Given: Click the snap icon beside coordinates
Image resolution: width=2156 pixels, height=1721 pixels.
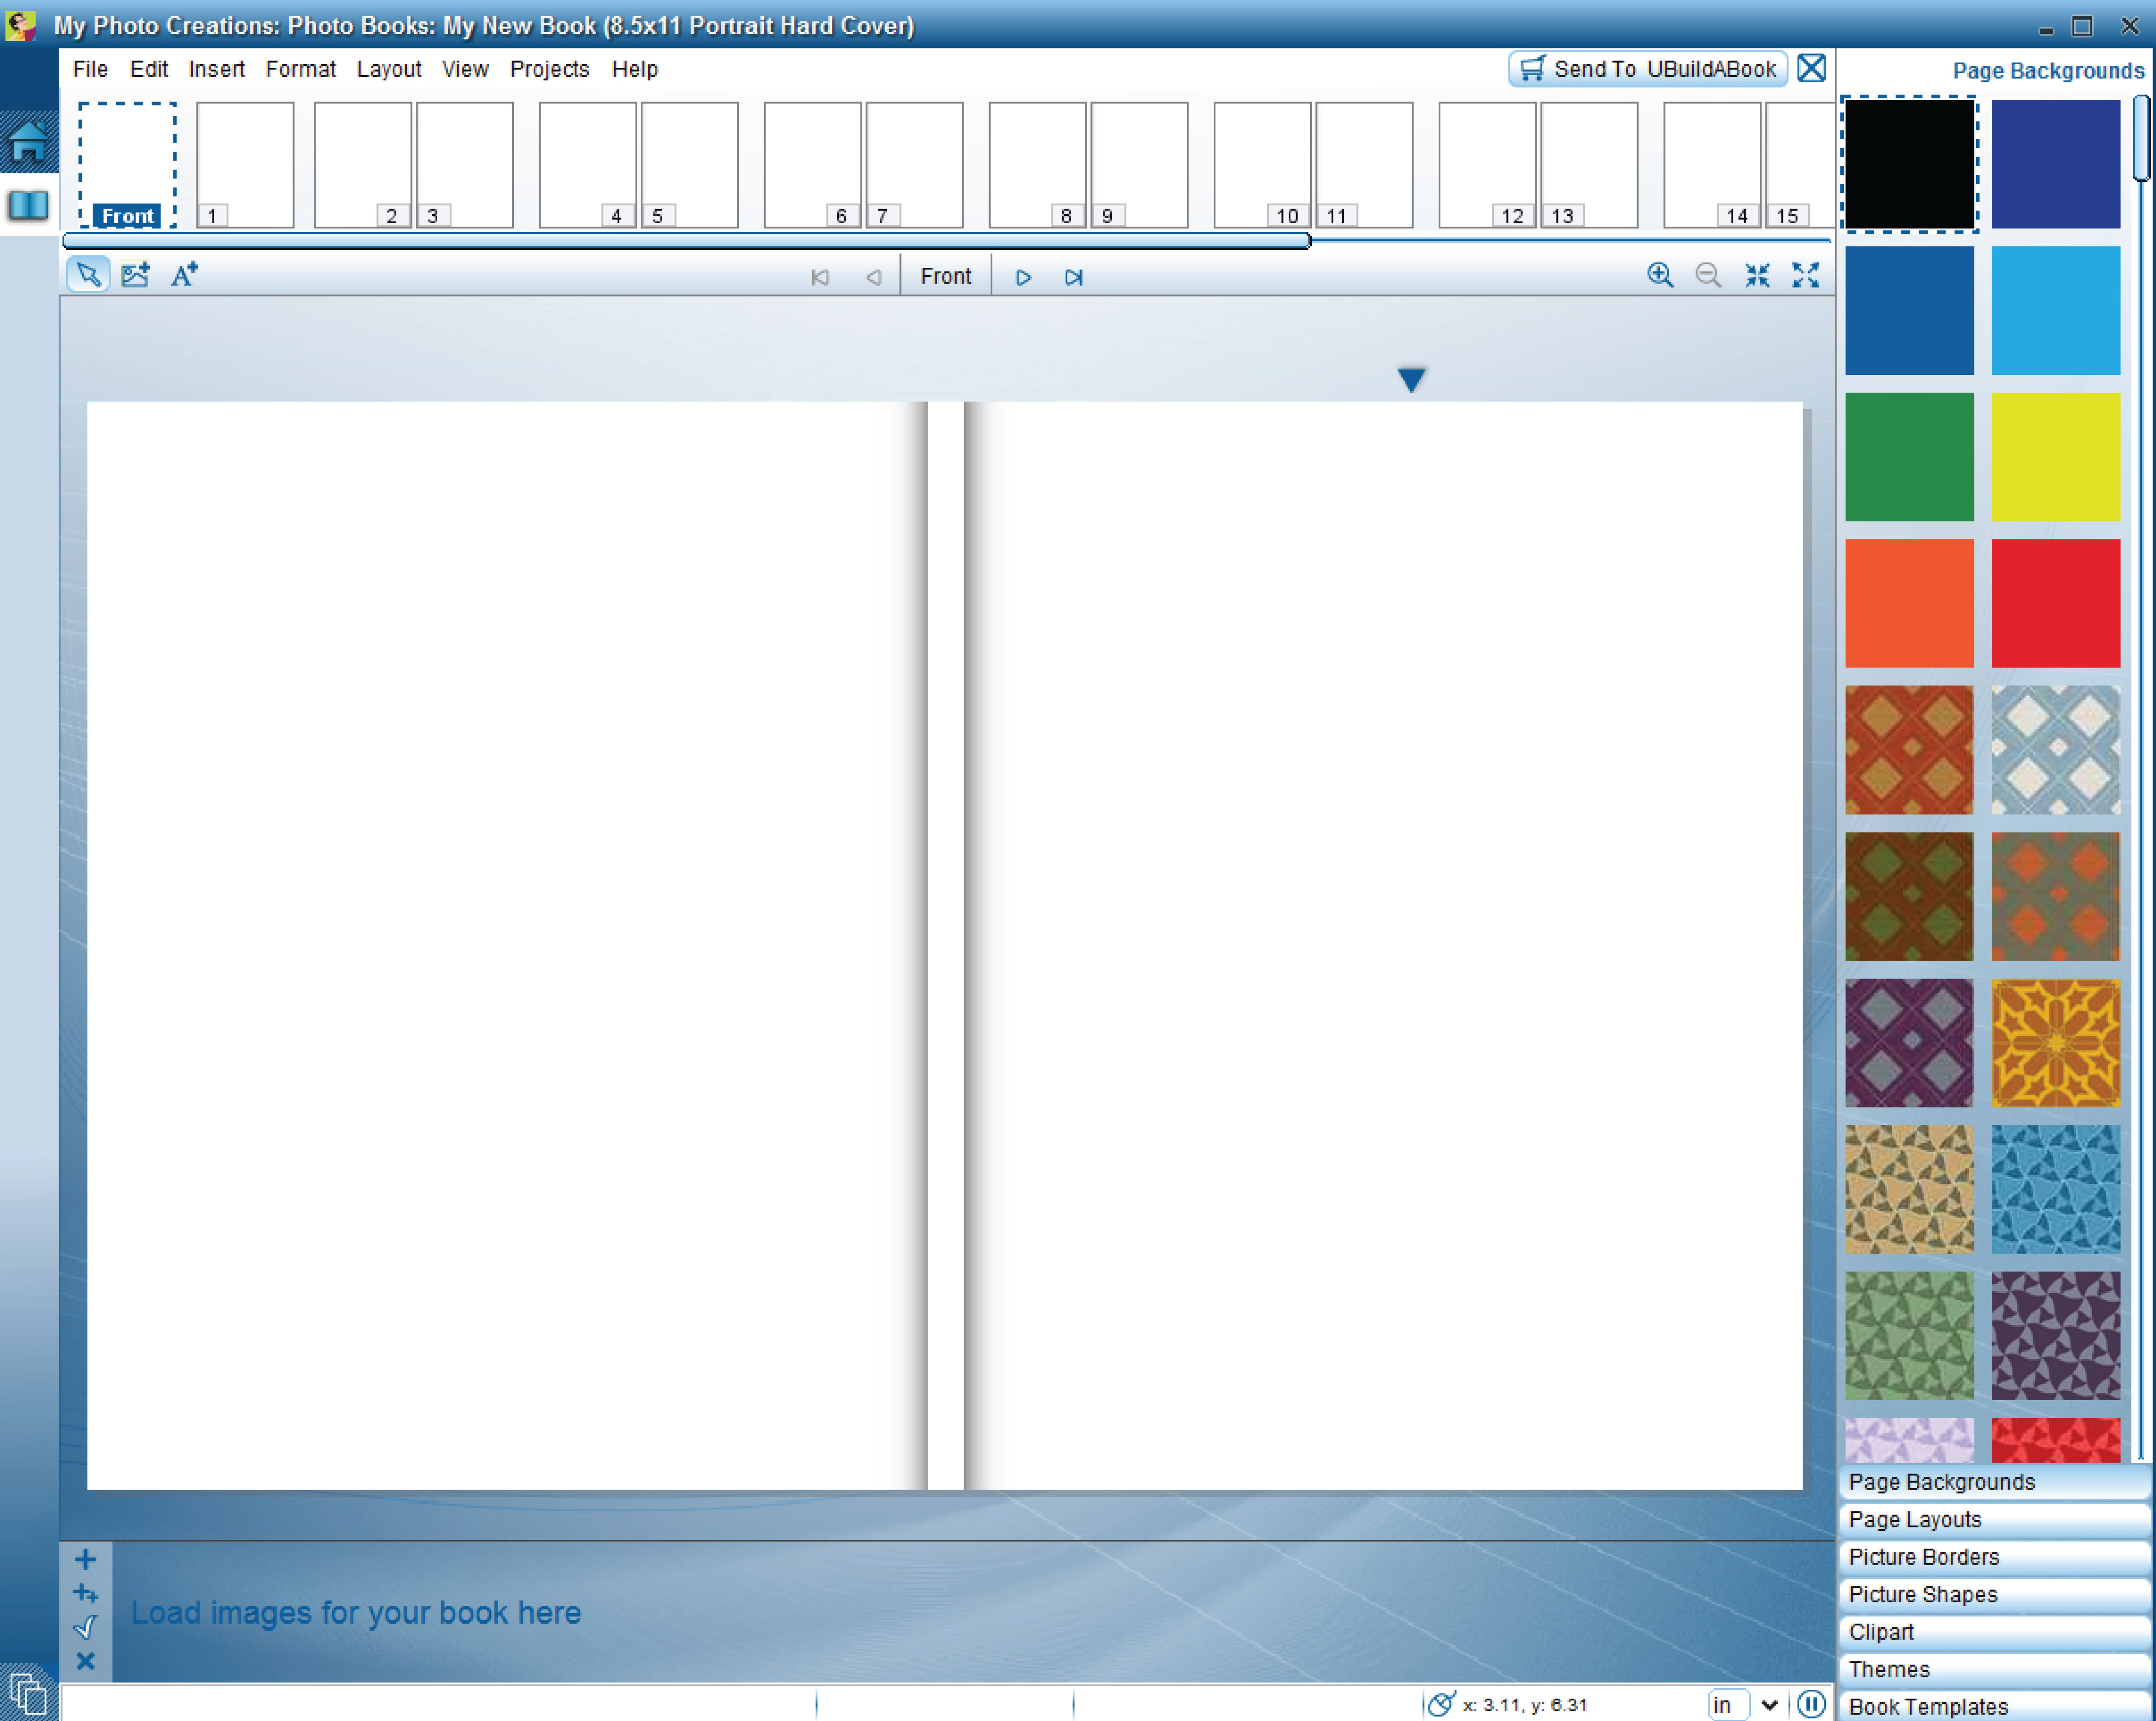Looking at the screenshot, I should point(1441,1704).
